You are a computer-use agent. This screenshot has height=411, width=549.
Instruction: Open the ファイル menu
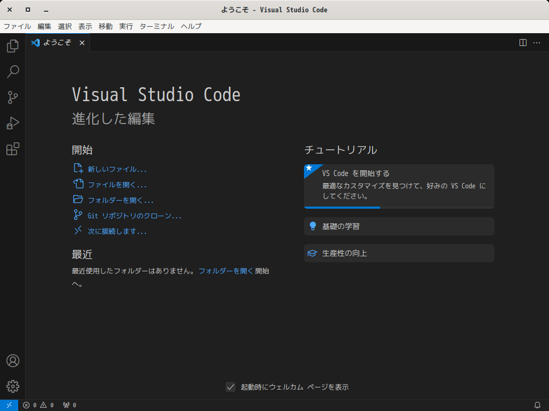click(17, 26)
